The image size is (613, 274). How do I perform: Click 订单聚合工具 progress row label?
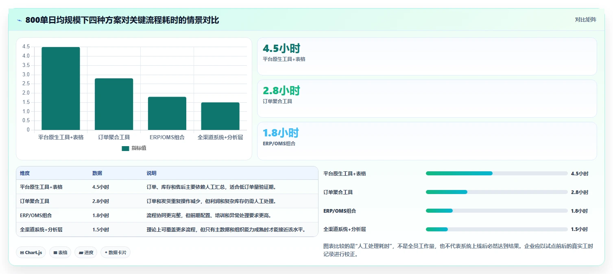338,192
